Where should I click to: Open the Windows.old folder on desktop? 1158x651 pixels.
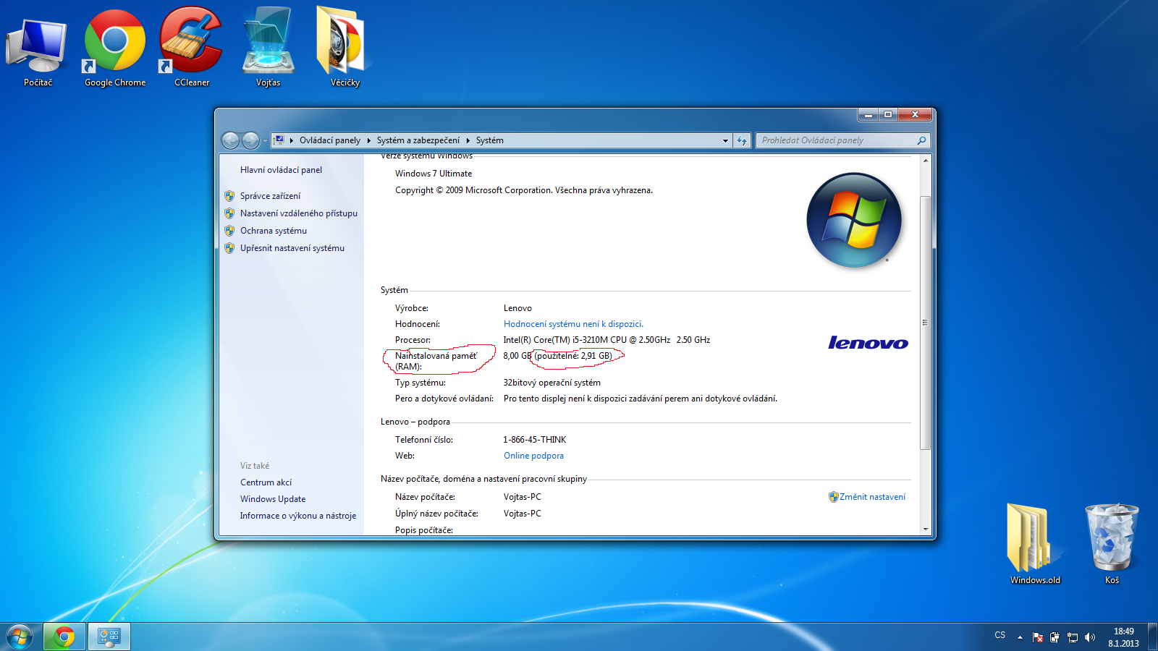tap(1035, 544)
